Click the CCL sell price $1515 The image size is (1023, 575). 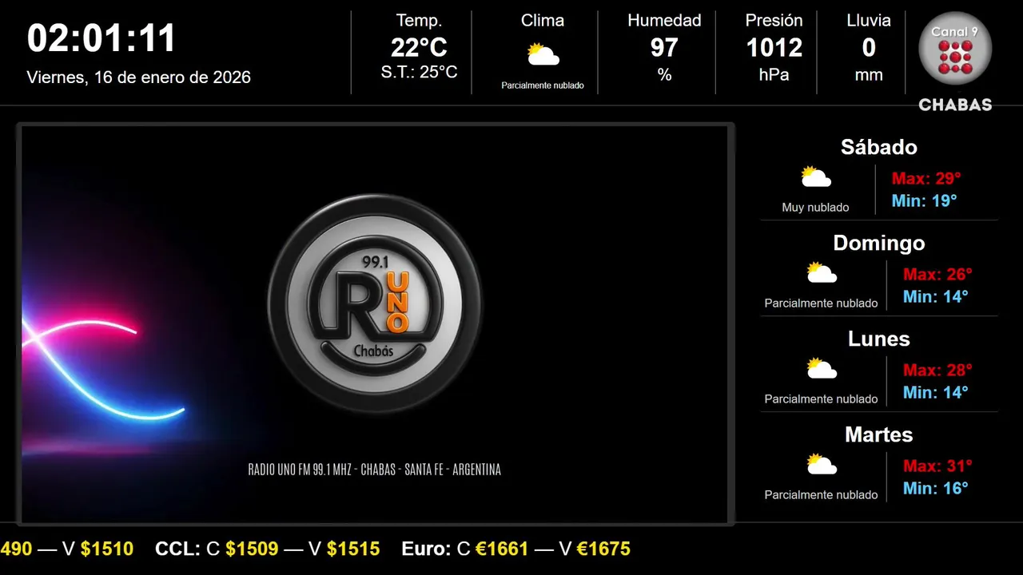tap(353, 549)
